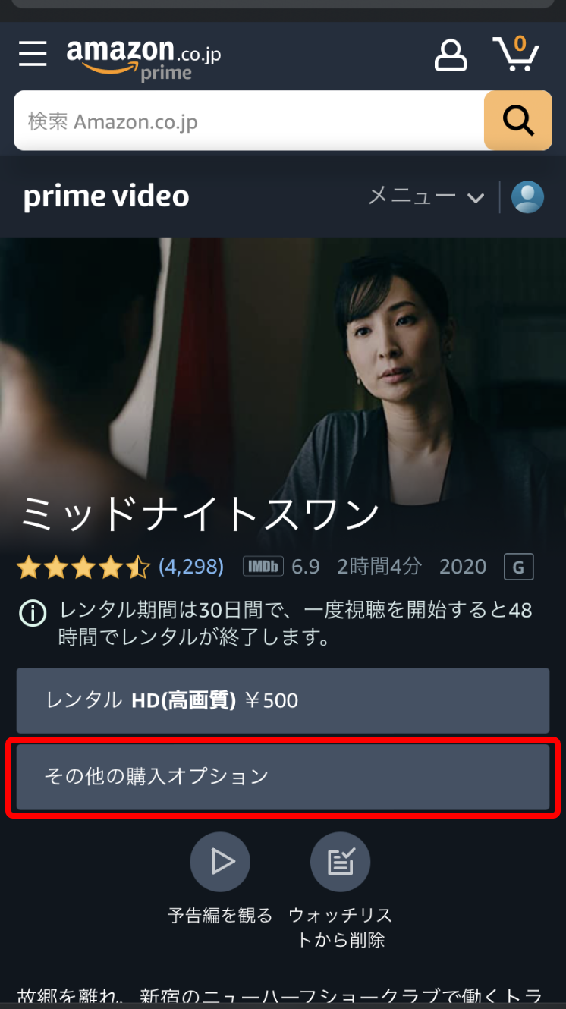566x1009 pixels.
Task: Click the star rating display
Action: click(83, 567)
